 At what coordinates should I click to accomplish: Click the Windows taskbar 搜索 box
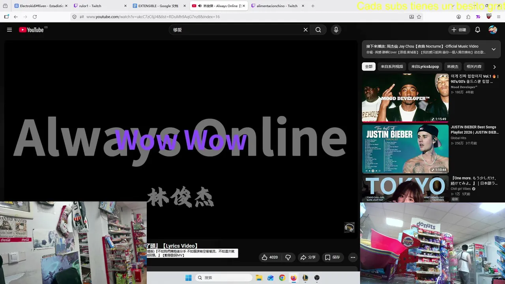click(x=223, y=278)
